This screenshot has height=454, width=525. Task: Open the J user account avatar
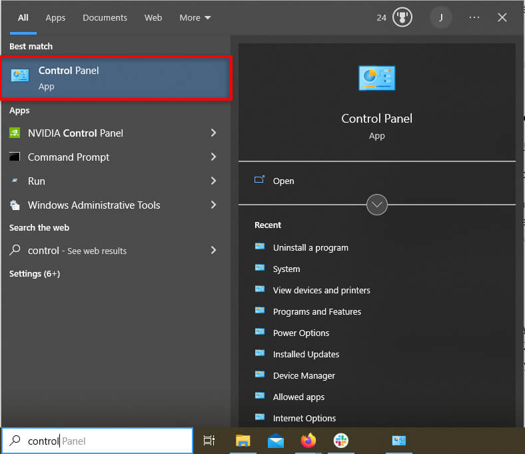(440, 17)
